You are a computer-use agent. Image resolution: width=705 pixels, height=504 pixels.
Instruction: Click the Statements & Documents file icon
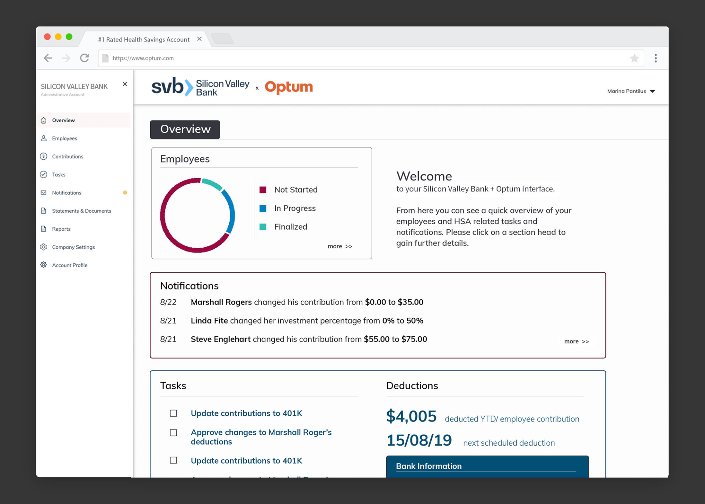[43, 211]
